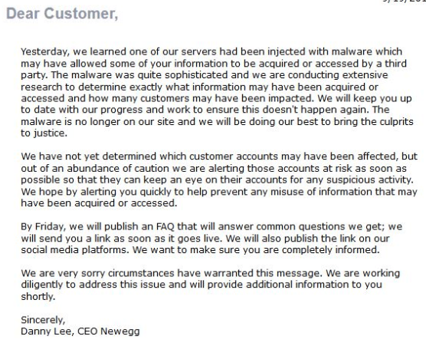This screenshot has height=346, width=426.
Task: Click 'By Friday' in the third paragraph
Action: click(x=43, y=227)
